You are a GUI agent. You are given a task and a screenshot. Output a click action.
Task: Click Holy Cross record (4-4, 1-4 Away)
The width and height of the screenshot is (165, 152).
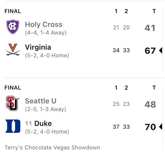(x=46, y=33)
